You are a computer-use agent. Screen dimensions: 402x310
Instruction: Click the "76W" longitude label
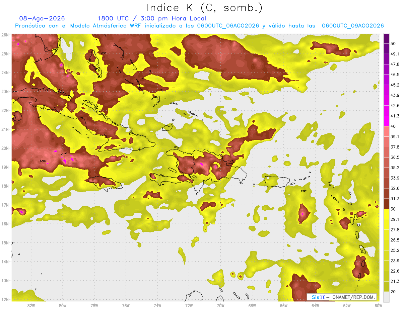[126, 306]
